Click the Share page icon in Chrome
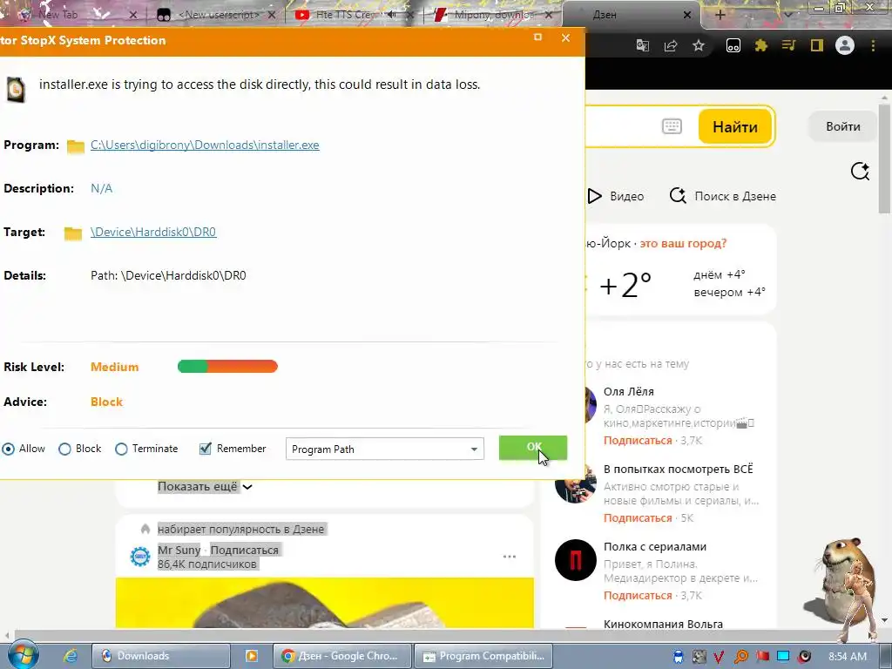Viewport: 892px width, 669px height. pyautogui.click(x=671, y=45)
